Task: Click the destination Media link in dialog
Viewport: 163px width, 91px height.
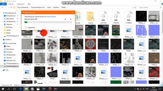Action: click(x=54, y=17)
